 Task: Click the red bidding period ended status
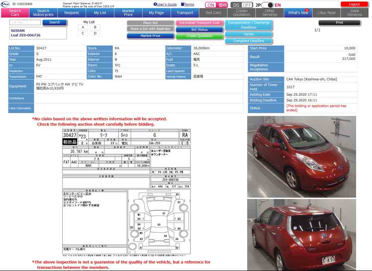click(316, 108)
